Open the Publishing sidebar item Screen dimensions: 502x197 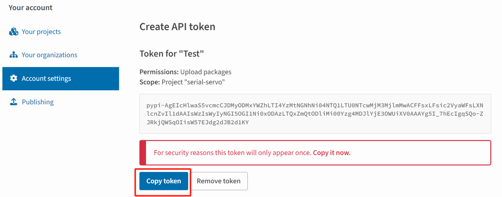pos(38,102)
